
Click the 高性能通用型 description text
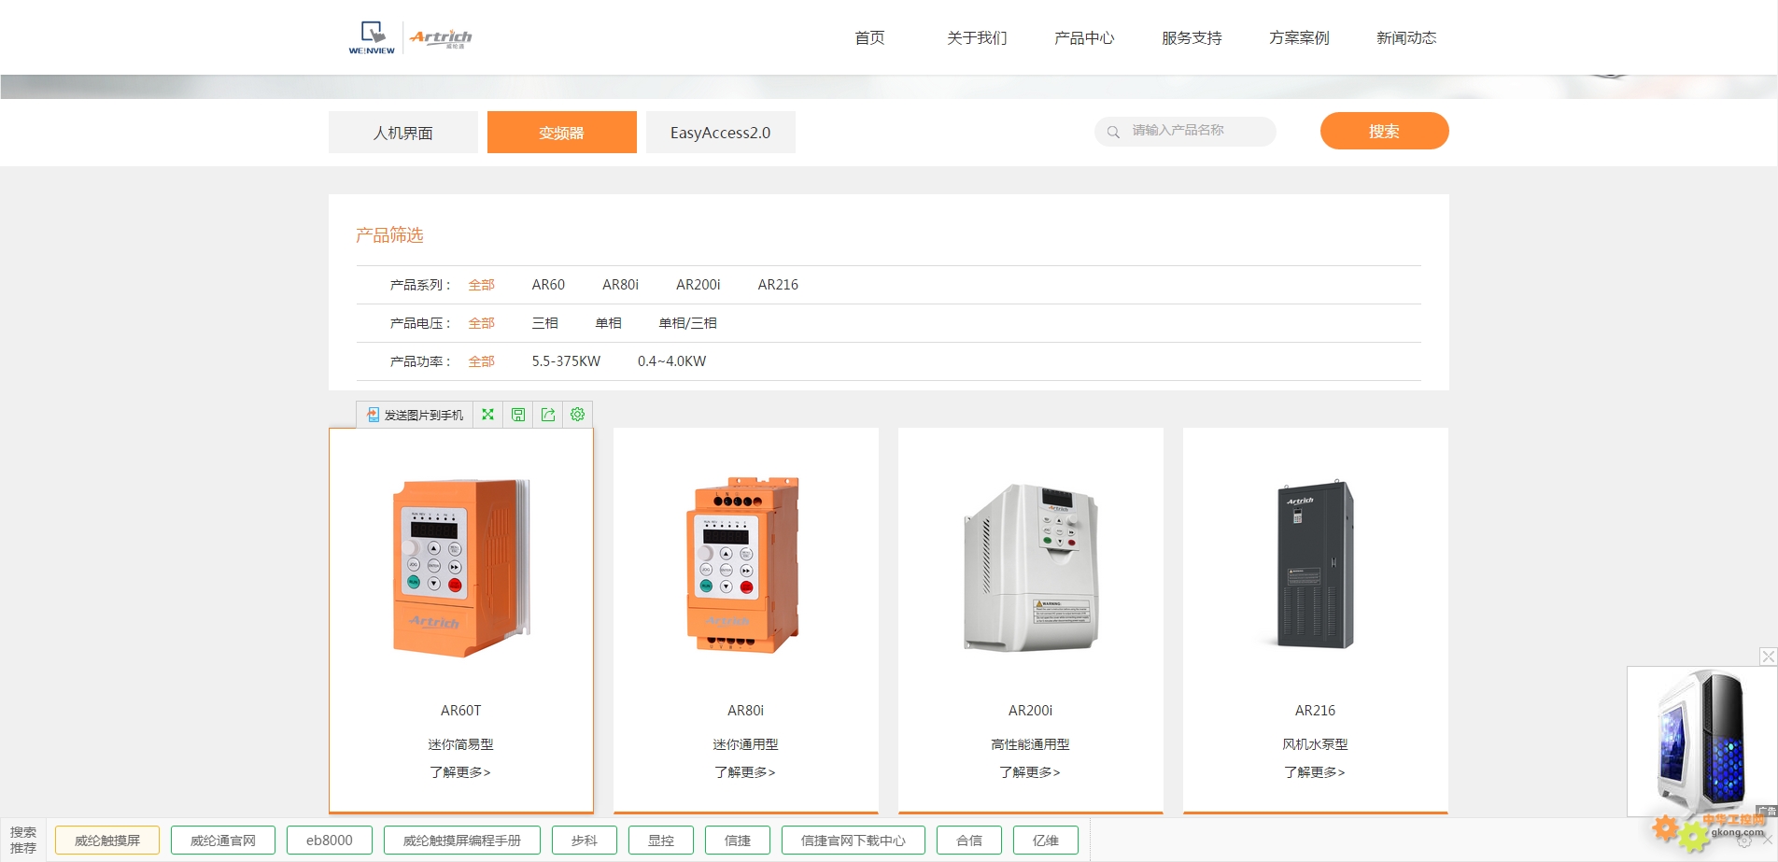pos(1030,744)
